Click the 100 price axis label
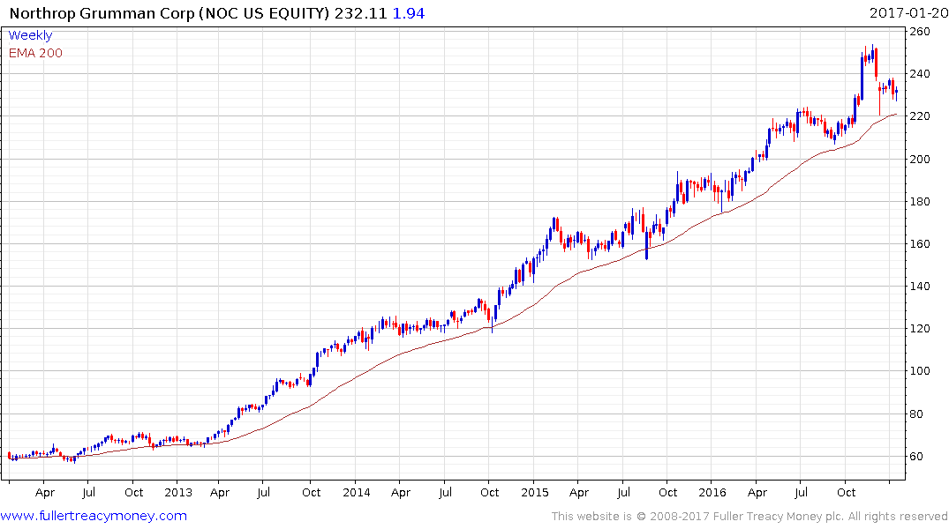Viewport: 949px width, 529px height. point(920,370)
